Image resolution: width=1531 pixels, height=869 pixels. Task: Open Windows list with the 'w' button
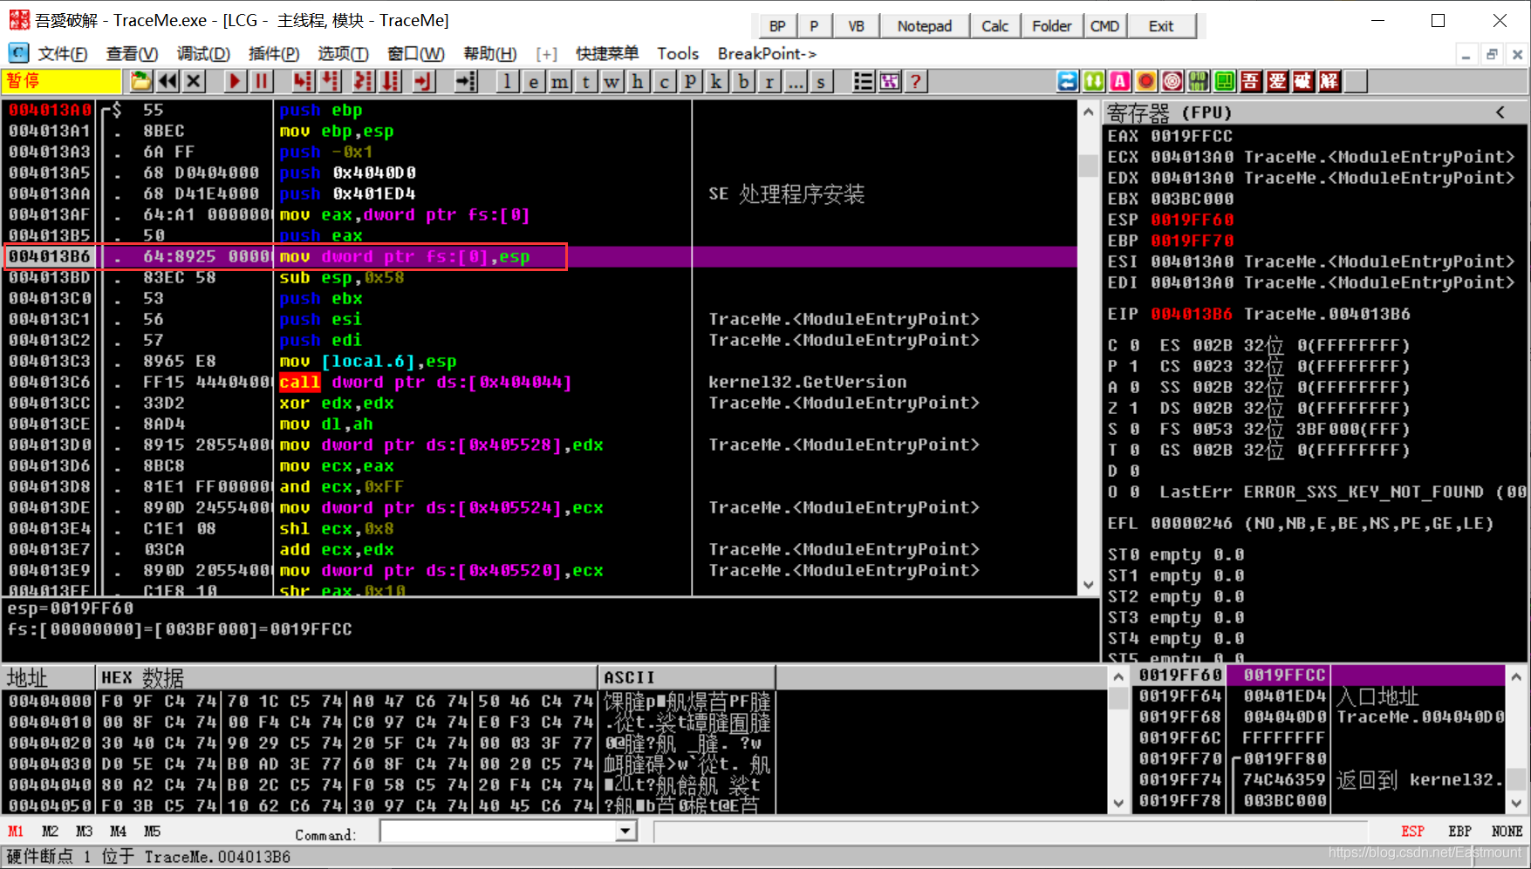click(612, 82)
